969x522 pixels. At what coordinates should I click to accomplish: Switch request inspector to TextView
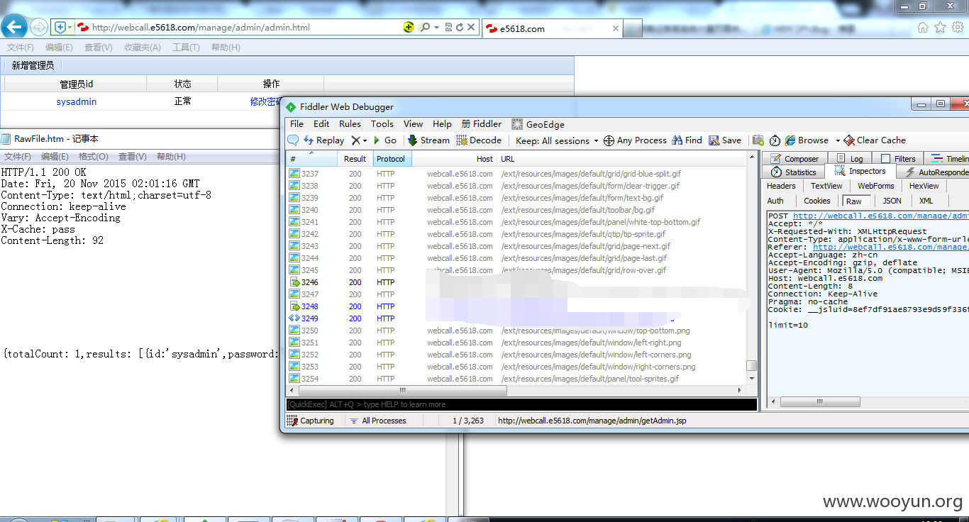point(826,186)
